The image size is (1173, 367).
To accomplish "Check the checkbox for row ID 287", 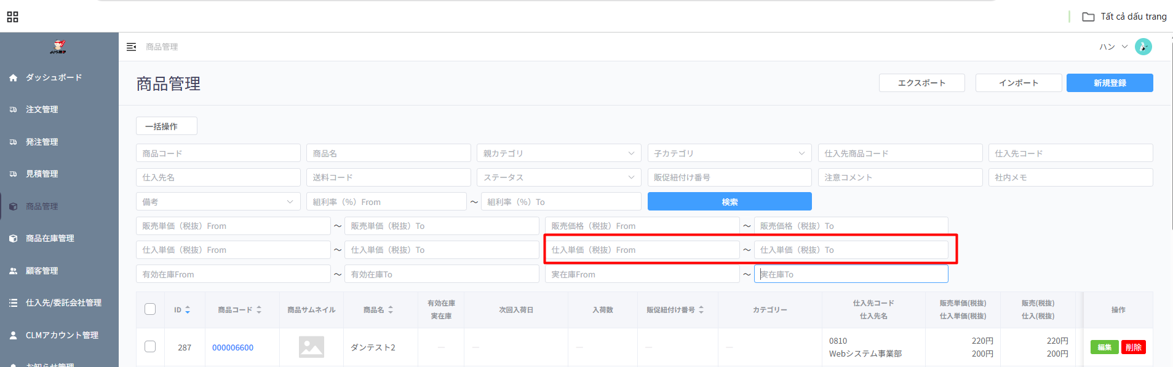I will pyautogui.click(x=150, y=347).
